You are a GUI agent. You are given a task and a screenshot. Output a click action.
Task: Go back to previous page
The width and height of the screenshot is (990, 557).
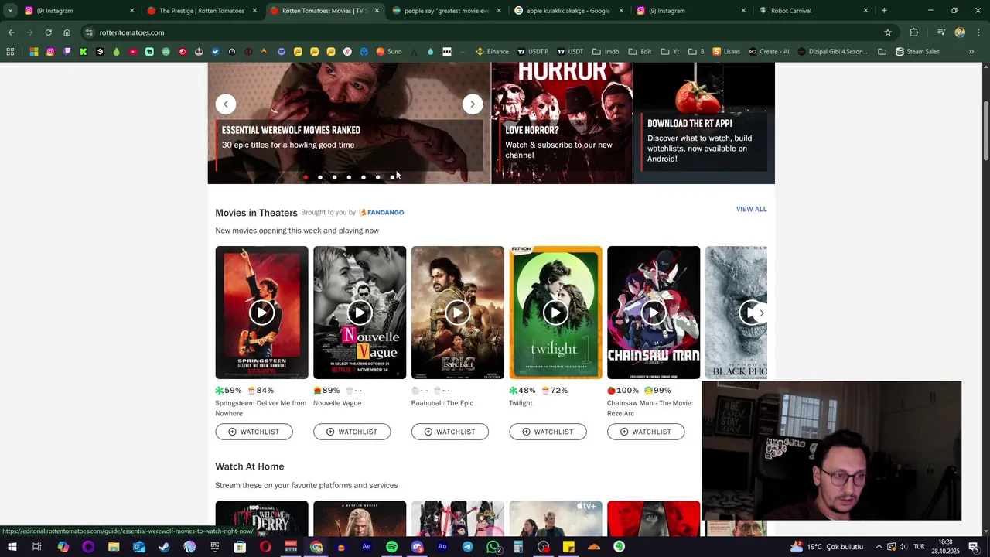11,32
